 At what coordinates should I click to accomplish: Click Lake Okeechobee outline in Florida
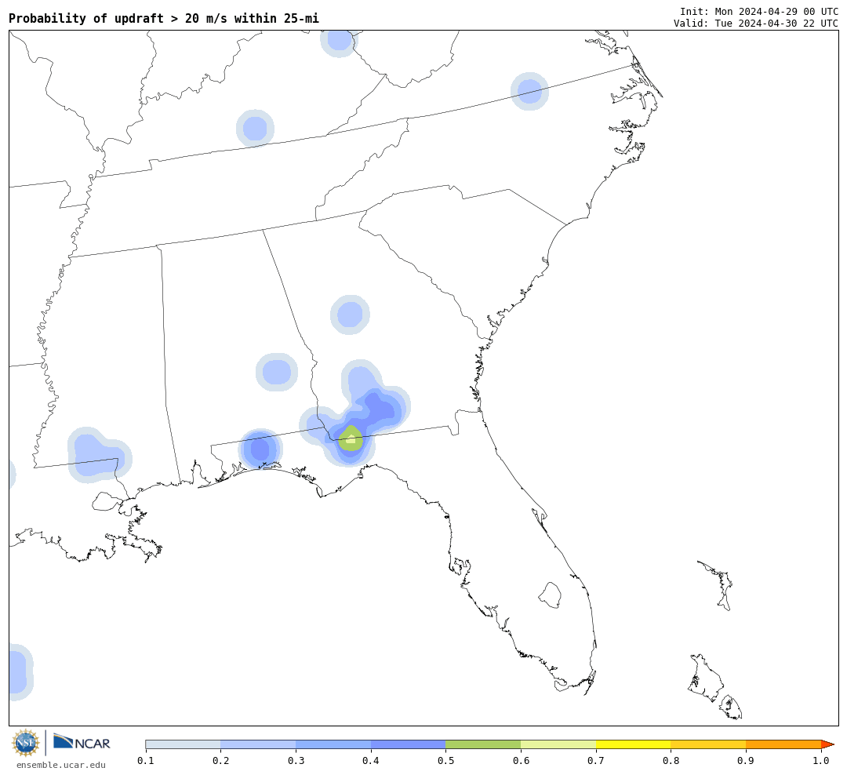(x=550, y=595)
